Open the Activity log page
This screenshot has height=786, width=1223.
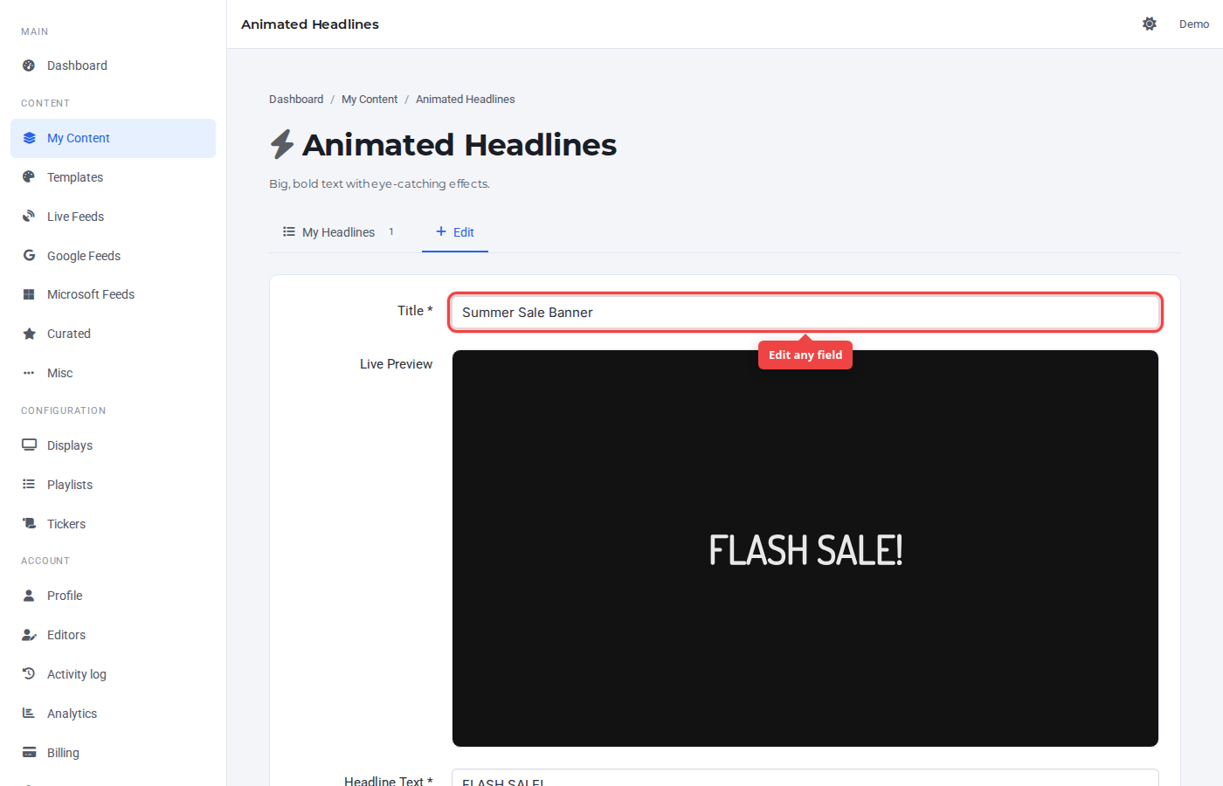(114, 674)
